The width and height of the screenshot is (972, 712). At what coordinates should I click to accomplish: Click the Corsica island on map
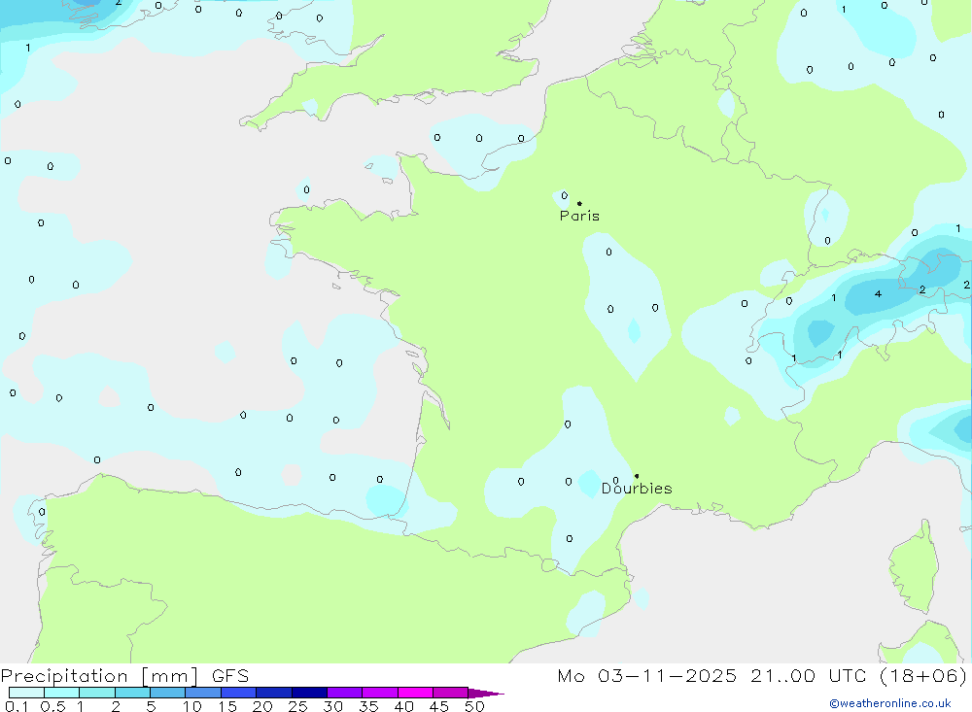click(913, 567)
